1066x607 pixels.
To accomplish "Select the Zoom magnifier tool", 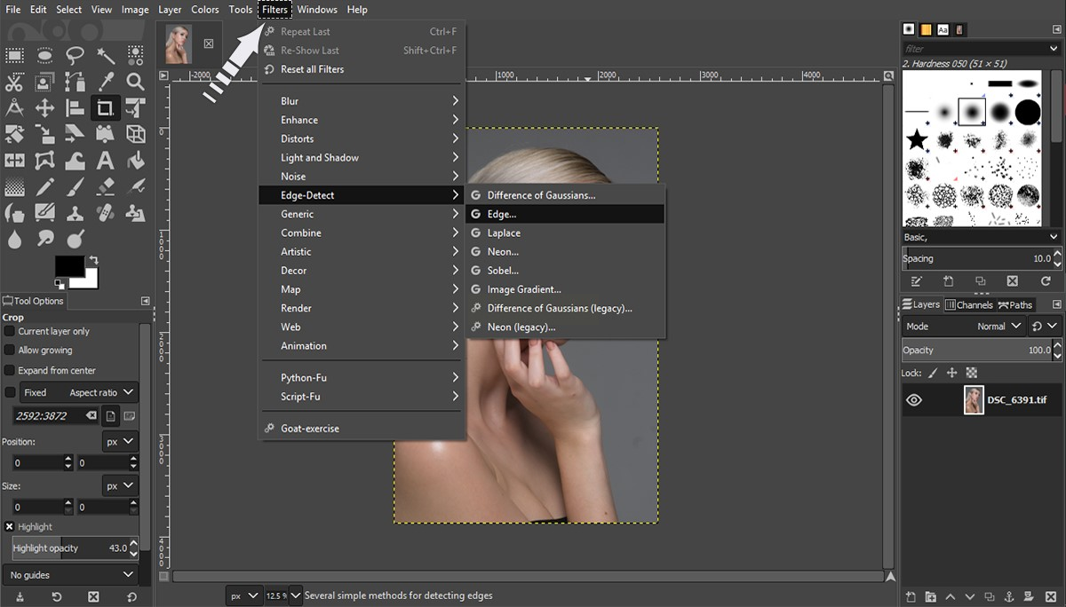I will click(x=135, y=82).
